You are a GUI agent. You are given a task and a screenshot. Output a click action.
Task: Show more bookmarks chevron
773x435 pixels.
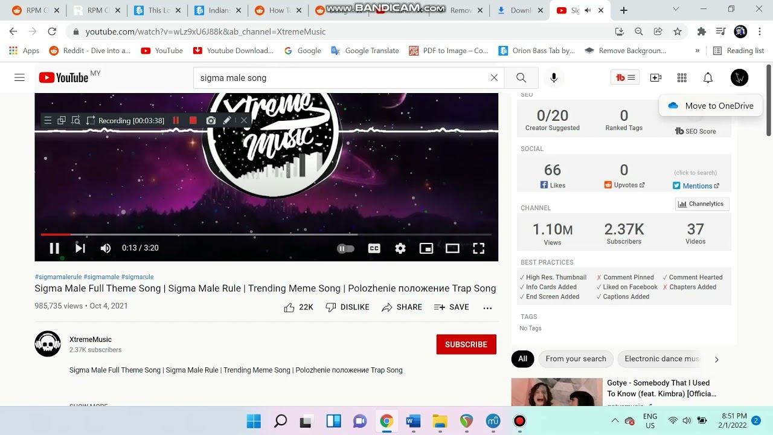[698, 51]
